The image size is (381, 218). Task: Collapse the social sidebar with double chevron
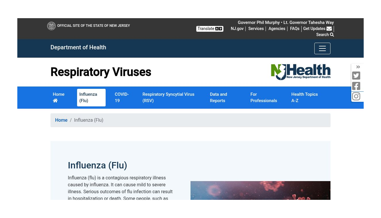tap(358, 67)
